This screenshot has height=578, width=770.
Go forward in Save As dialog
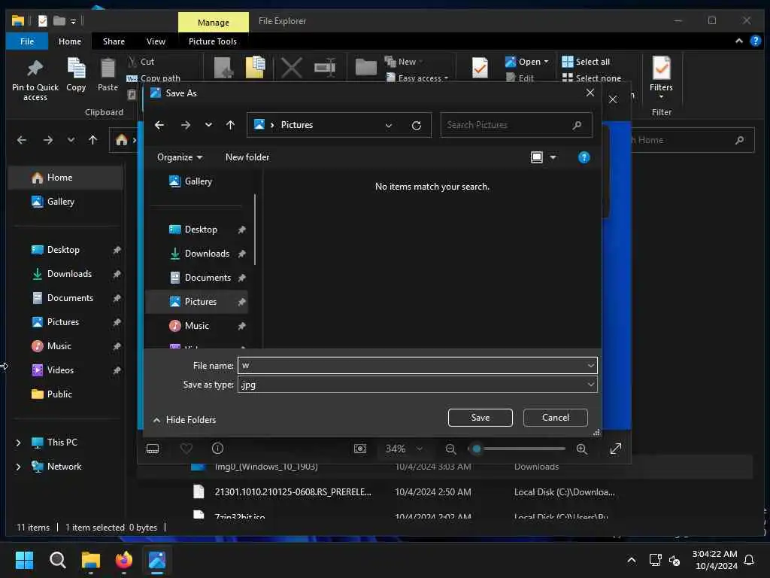click(185, 125)
